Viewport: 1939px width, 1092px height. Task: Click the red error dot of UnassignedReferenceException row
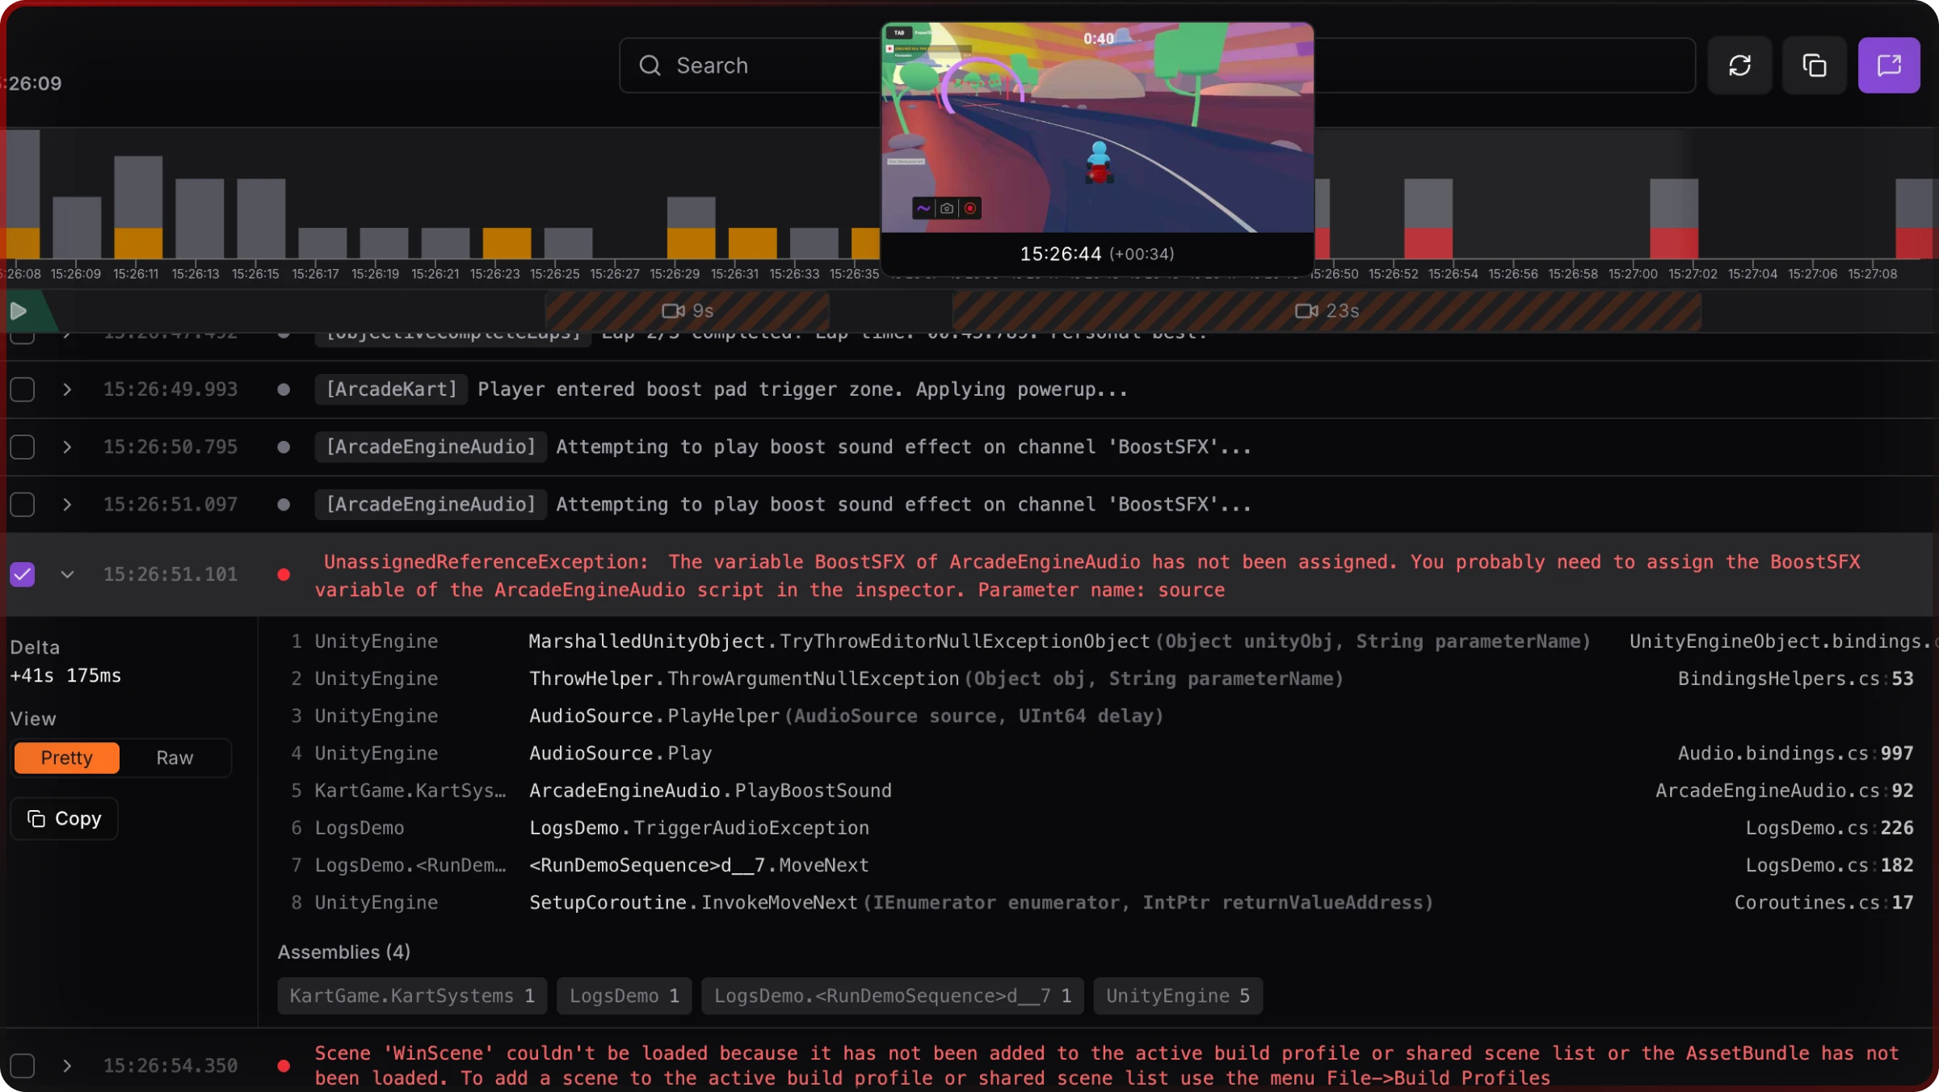(x=284, y=574)
